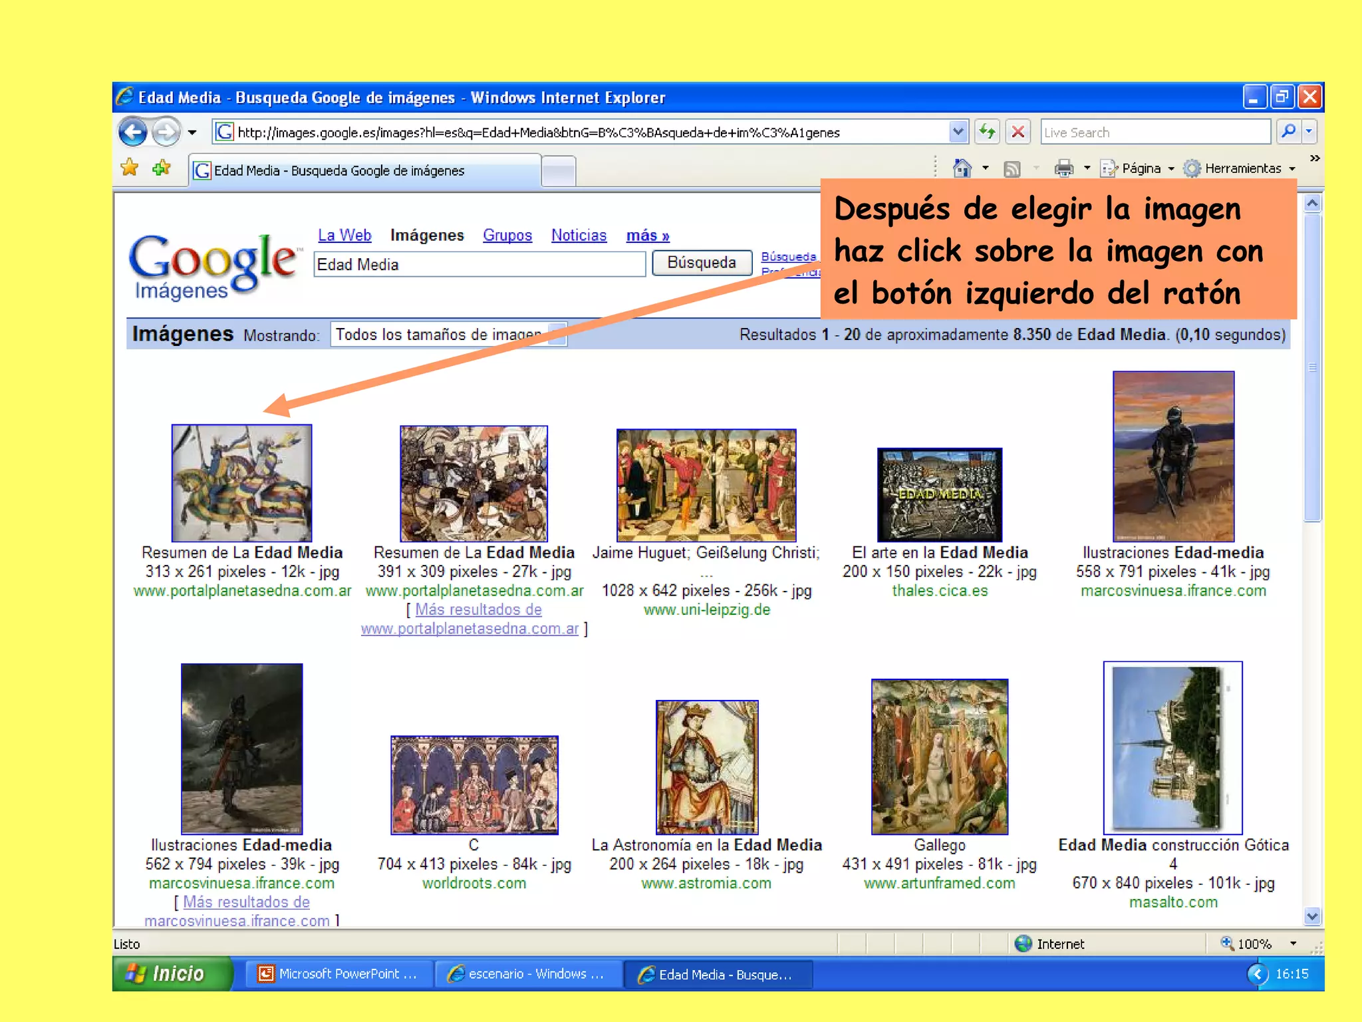Open the La Astronomía king thumbnail

707,767
